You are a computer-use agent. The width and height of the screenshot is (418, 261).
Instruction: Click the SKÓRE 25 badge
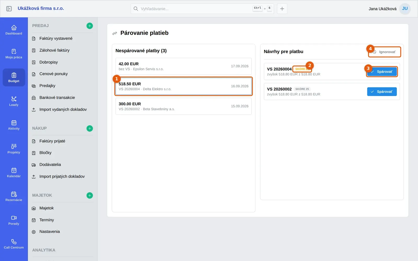click(x=302, y=89)
